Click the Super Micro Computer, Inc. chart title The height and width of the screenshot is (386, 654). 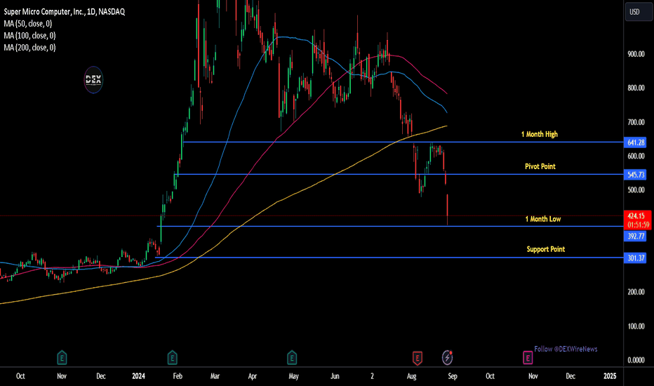coord(65,12)
